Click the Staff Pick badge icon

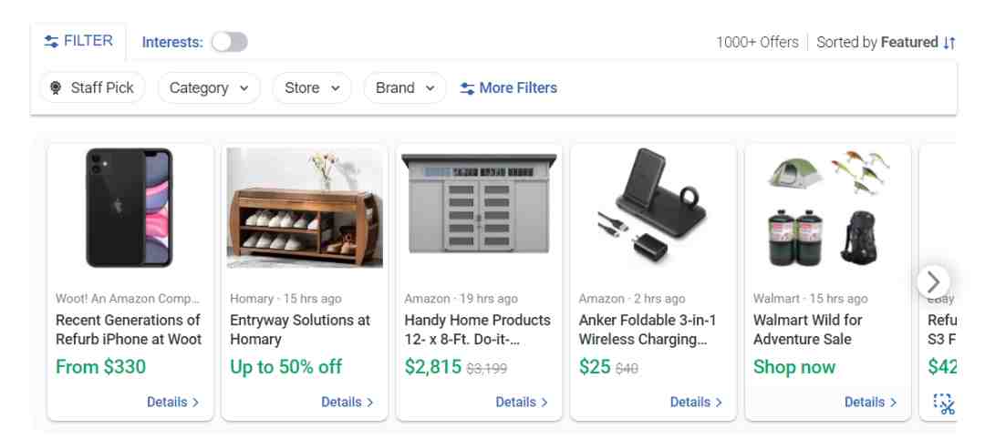[56, 87]
